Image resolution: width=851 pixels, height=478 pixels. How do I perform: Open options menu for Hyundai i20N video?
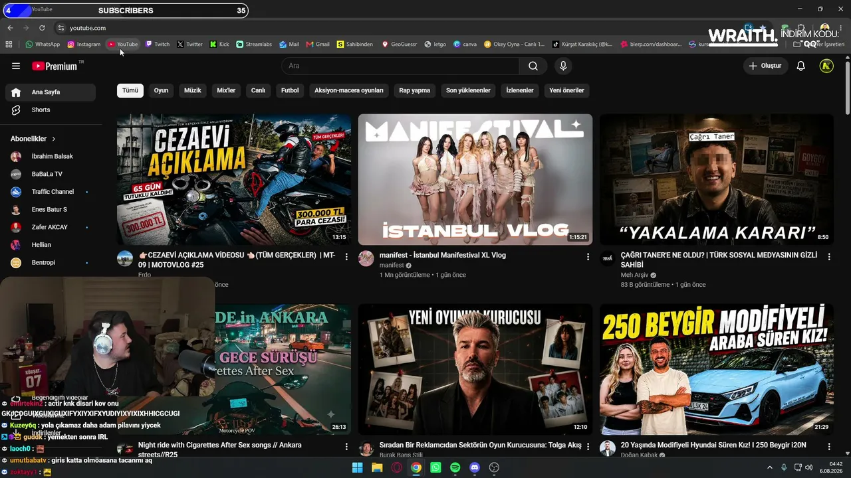pos(829,447)
